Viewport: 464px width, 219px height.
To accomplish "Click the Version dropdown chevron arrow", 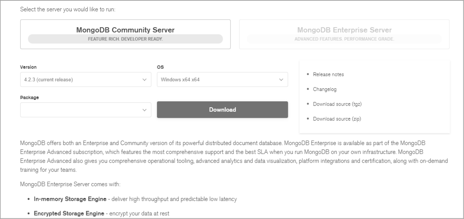I will [x=144, y=80].
